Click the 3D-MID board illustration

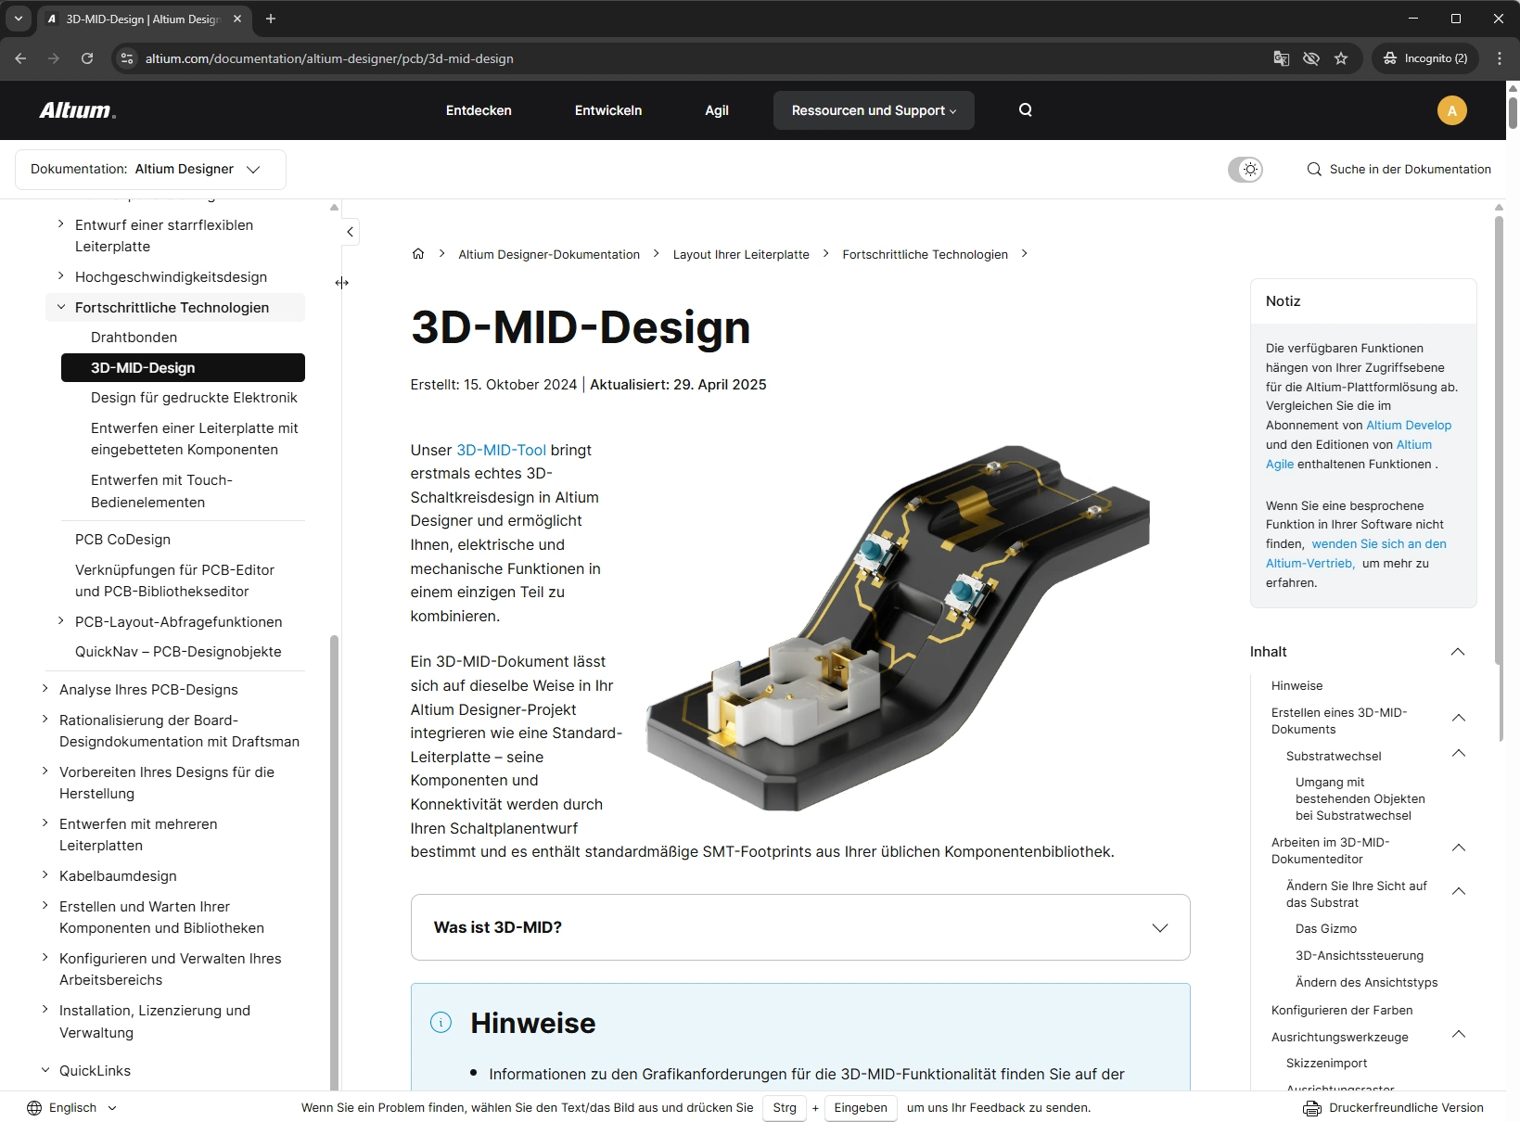click(898, 629)
